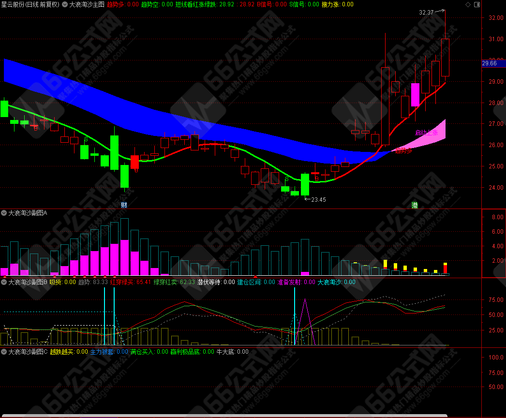
Task: Click the 港 marker below the candlesticks
Action: coord(415,205)
